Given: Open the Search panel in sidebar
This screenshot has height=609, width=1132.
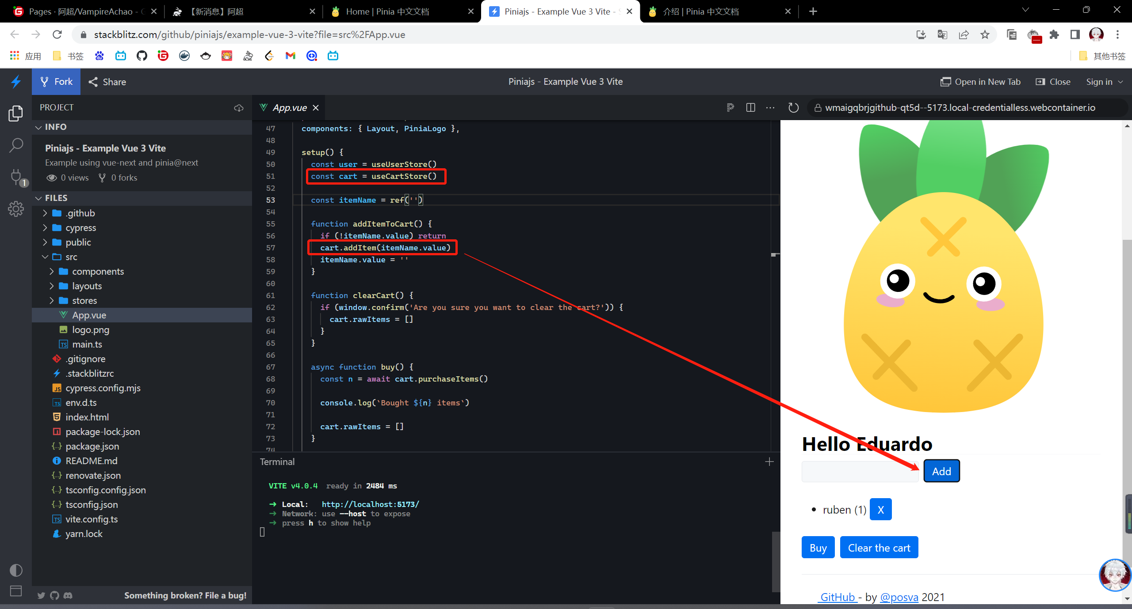Looking at the screenshot, I should [16, 145].
